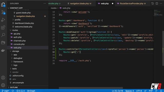Open timeline history icon in editor toolbar
This screenshot has height=92, width=164.
[x=152, y=3]
